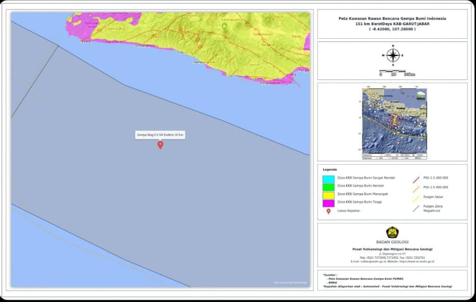
Task: Click the compass rose icon
Action: [x=393, y=55]
